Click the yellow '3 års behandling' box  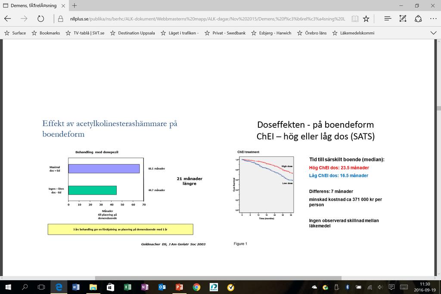pyautogui.click(x=121, y=229)
